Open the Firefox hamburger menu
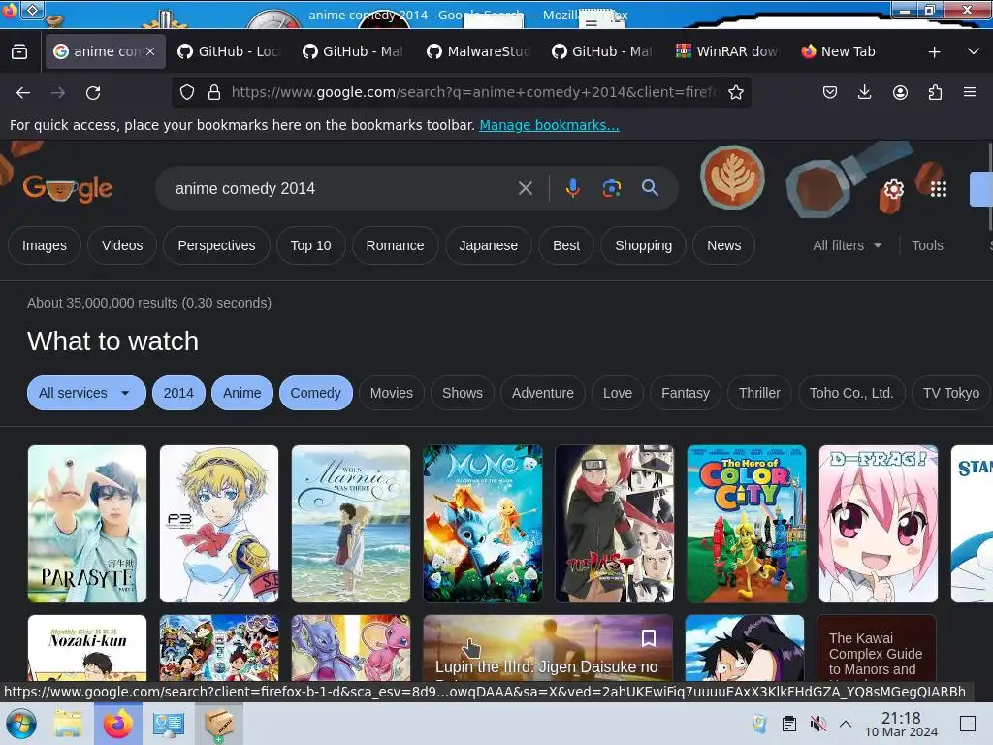 [x=970, y=92]
